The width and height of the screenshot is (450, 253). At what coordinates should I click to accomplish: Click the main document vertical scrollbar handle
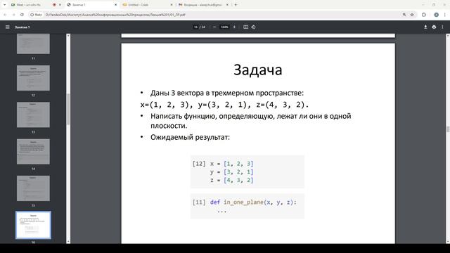(448, 129)
